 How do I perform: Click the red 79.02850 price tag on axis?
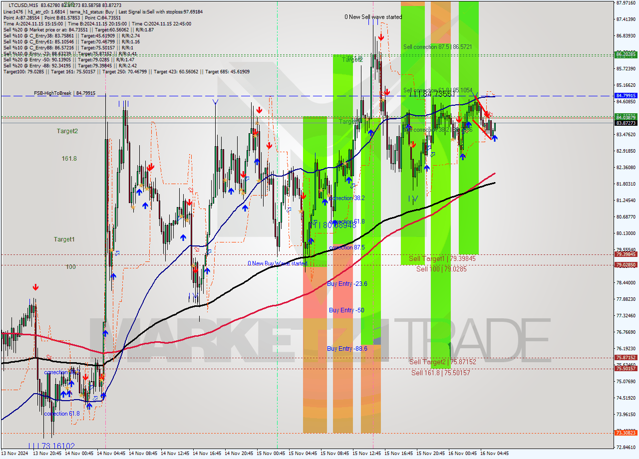(x=626, y=265)
